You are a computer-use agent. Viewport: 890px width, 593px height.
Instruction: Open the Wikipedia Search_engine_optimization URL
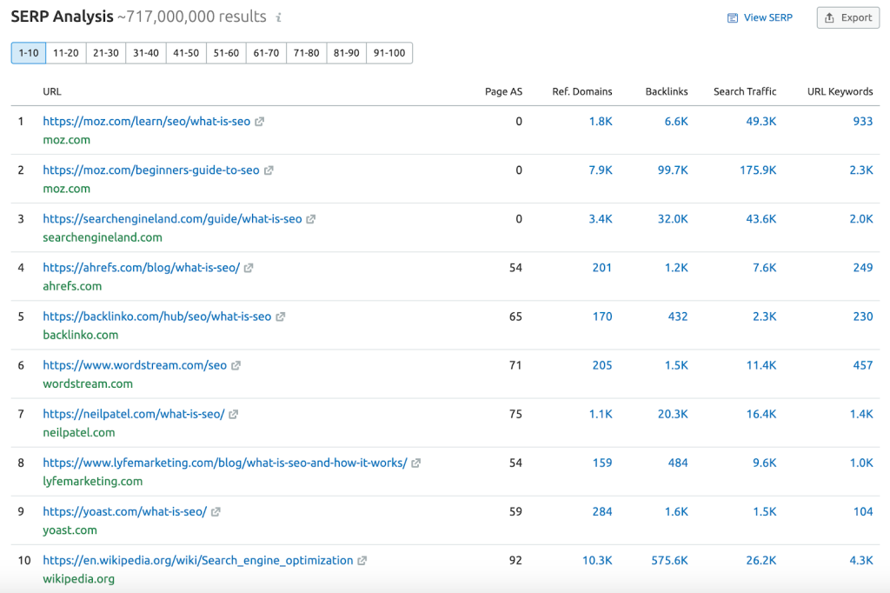click(198, 561)
